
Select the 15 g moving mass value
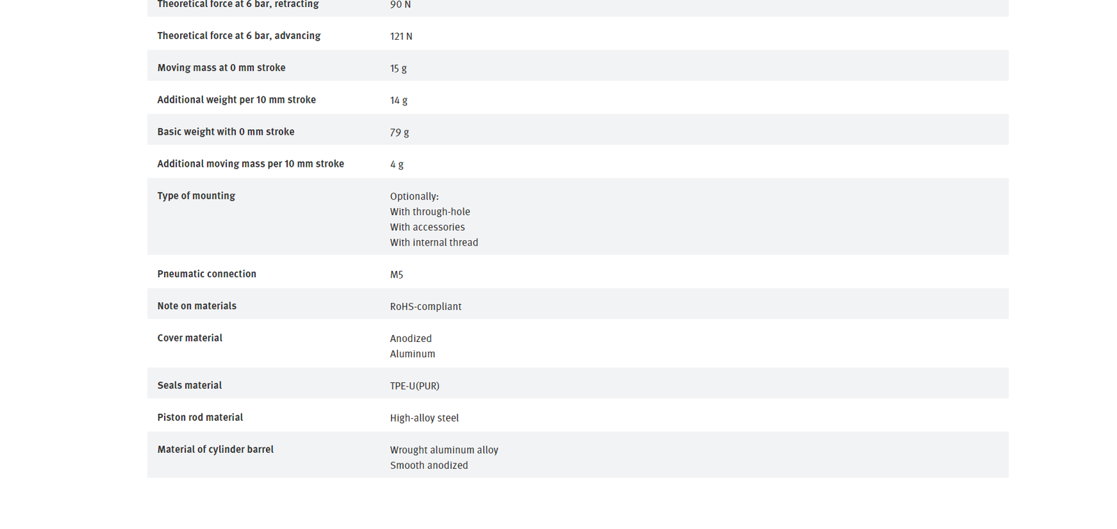[x=398, y=68]
